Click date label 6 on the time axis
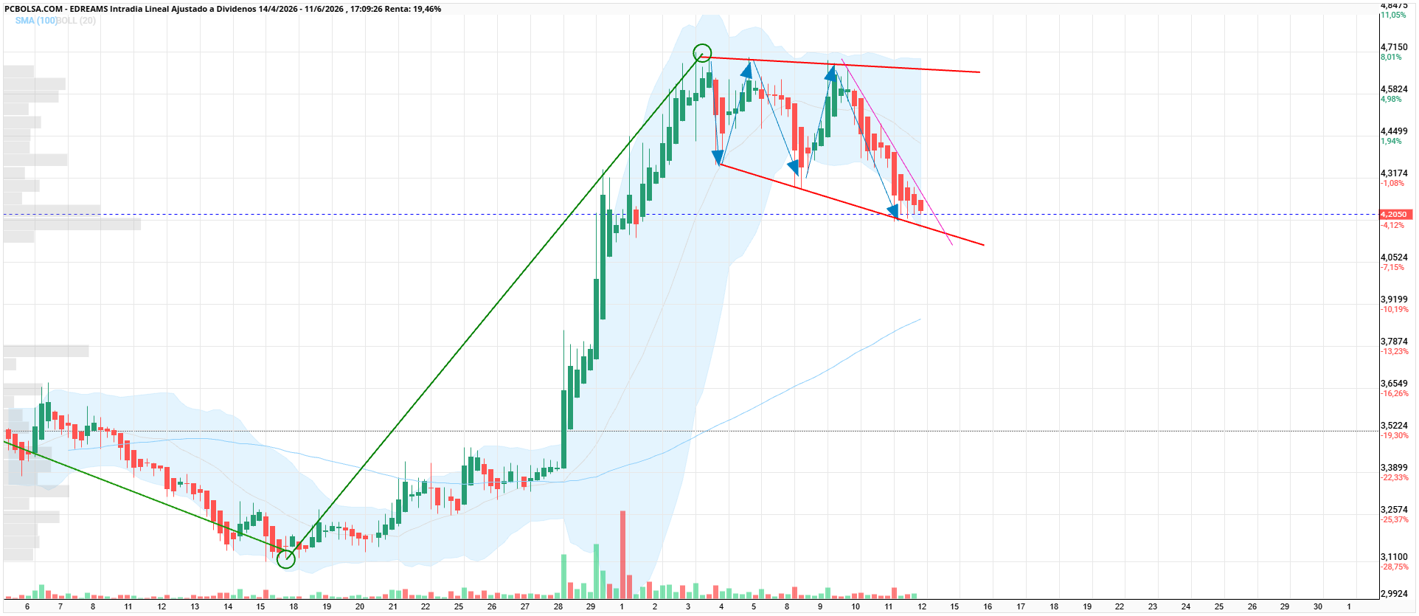The image size is (1419, 616). pos(27,607)
